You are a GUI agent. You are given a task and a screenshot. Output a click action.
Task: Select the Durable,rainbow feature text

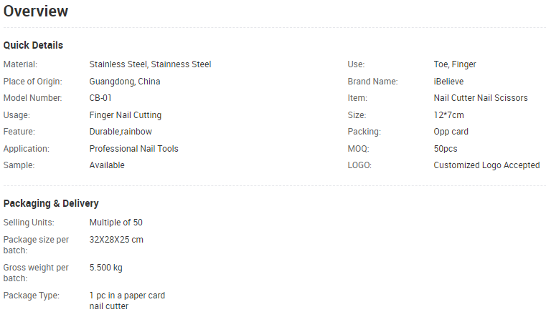tap(121, 132)
